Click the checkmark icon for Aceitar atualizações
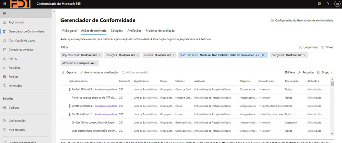Viewport: 342px width, 143px height. 81,72
